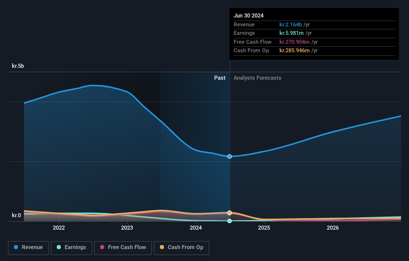Image resolution: width=409 pixels, height=261 pixels.
Task: Click the Jun 30 2024 tooltip date
Action: click(249, 15)
